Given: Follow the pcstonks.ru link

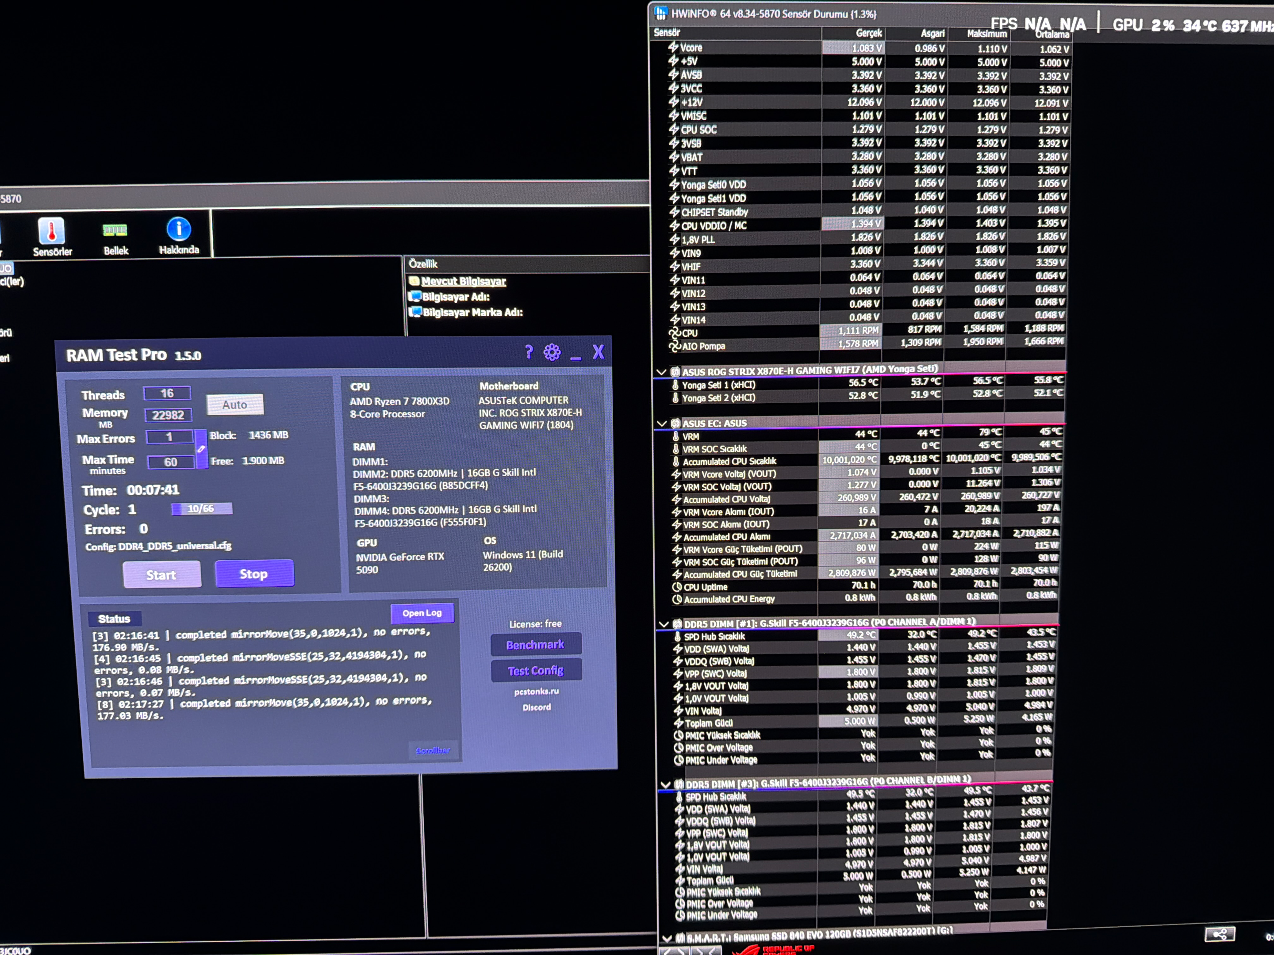Looking at the screenshot, I should click(536, 691).
